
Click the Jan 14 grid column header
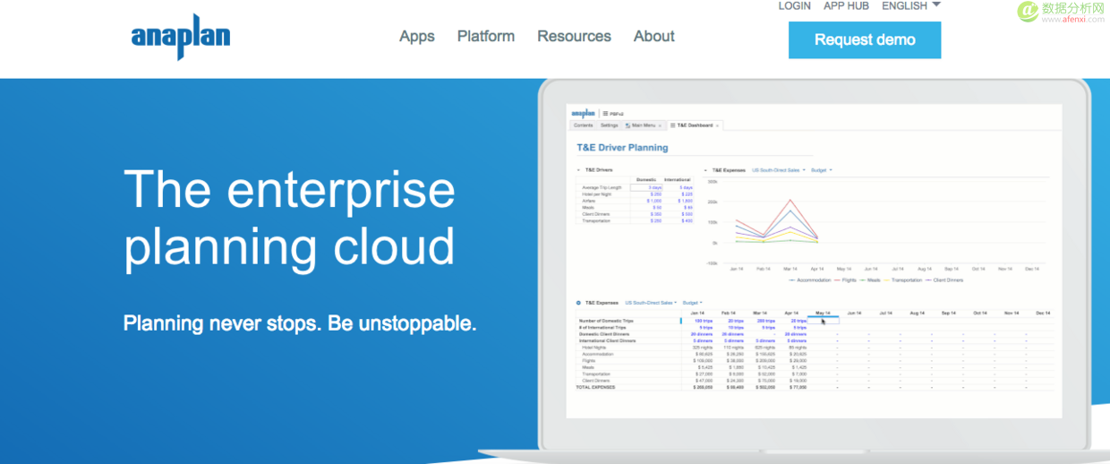(x=697, y=313)
